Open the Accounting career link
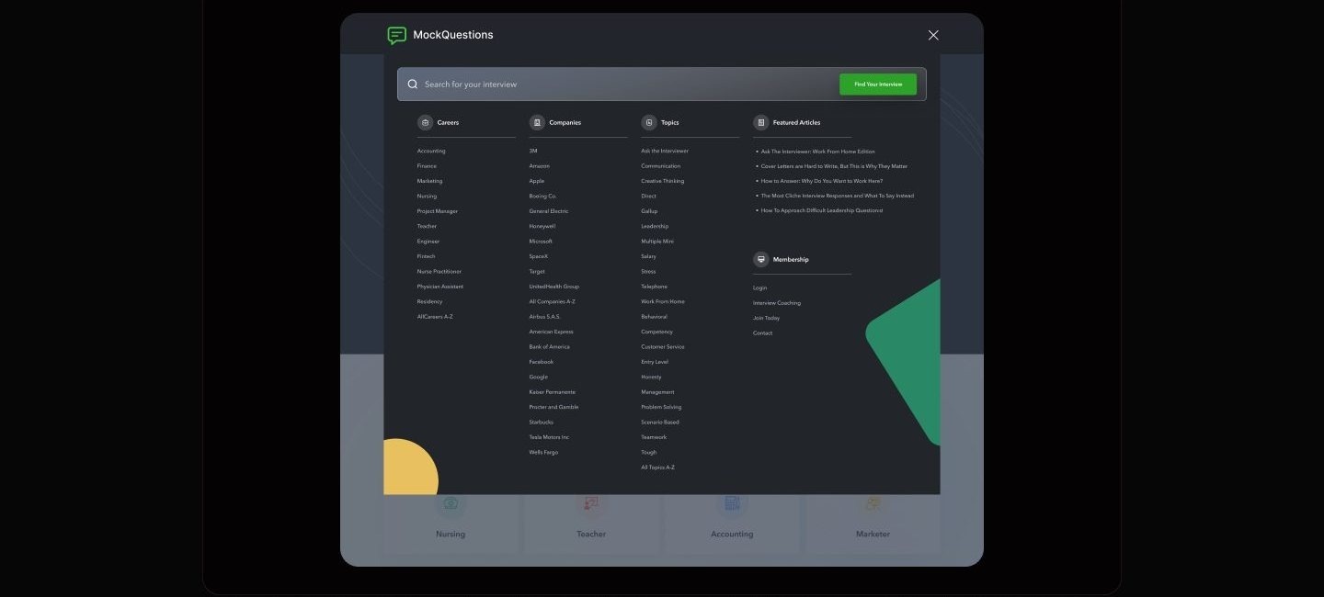Image resolution: width=1324 pixels, height=597 pixels. click(431, 151)
